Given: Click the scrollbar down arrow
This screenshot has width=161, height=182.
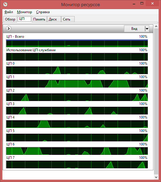Looking at the screenshot, I should point(156,177).
